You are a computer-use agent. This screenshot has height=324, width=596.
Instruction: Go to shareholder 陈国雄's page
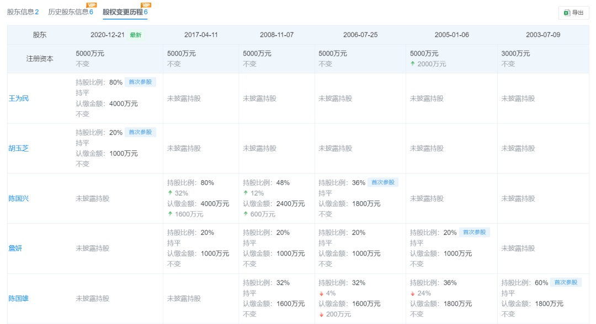click(x=19, y=299)
